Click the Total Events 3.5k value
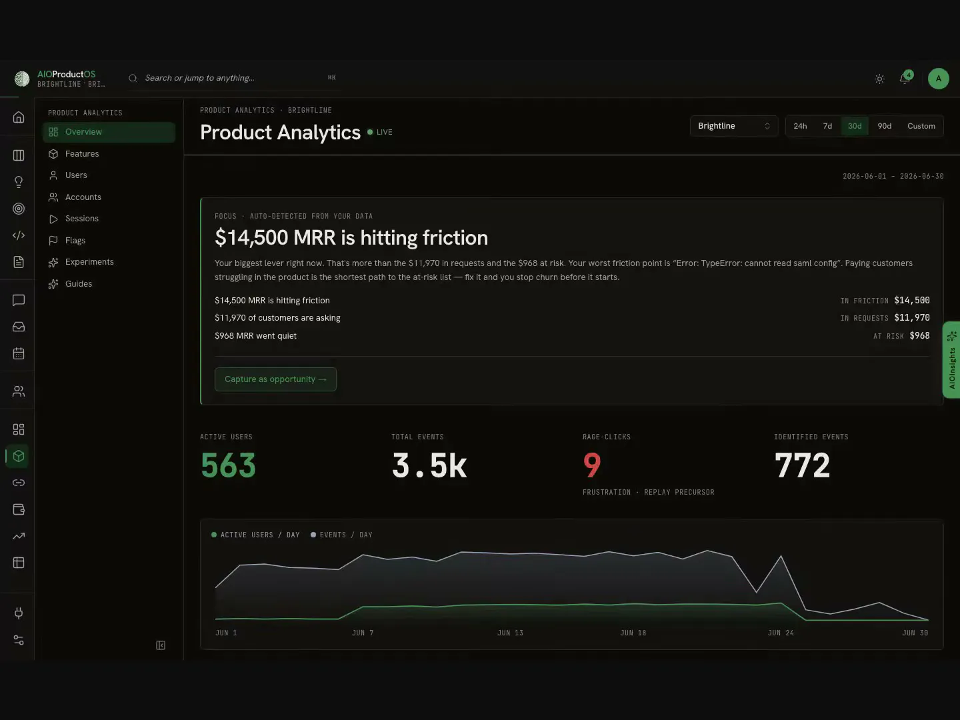The width and height of the screenshot is (960, 720). [x=429, y=465]
